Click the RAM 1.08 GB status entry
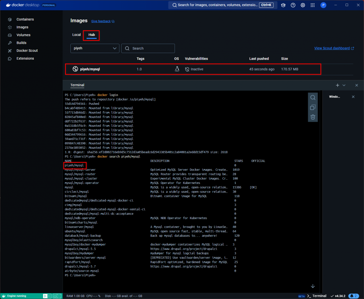 (75, 296)
